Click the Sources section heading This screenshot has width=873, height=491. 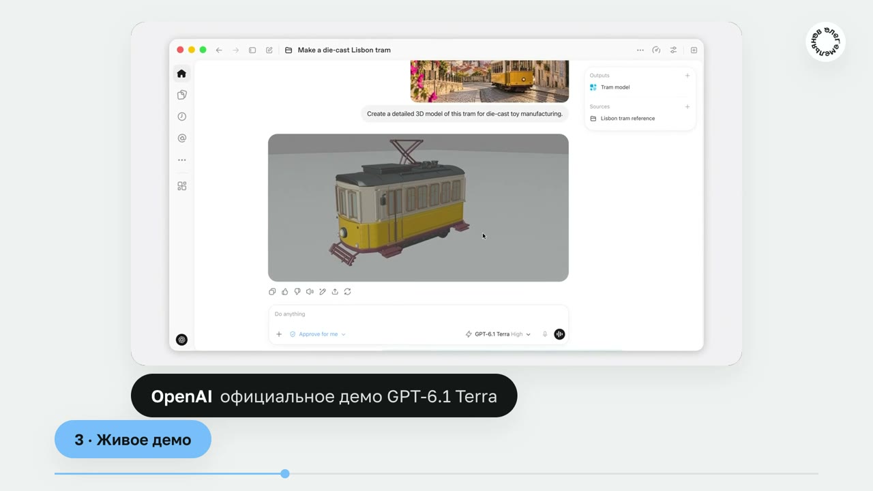click(x=600, y=106)
